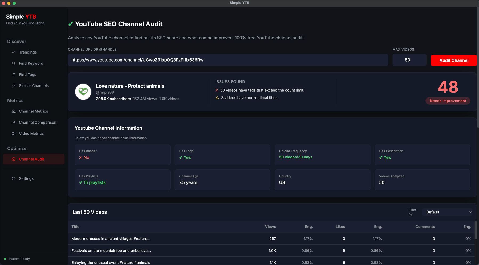Click the Find Tags hashtag icon

13,74
